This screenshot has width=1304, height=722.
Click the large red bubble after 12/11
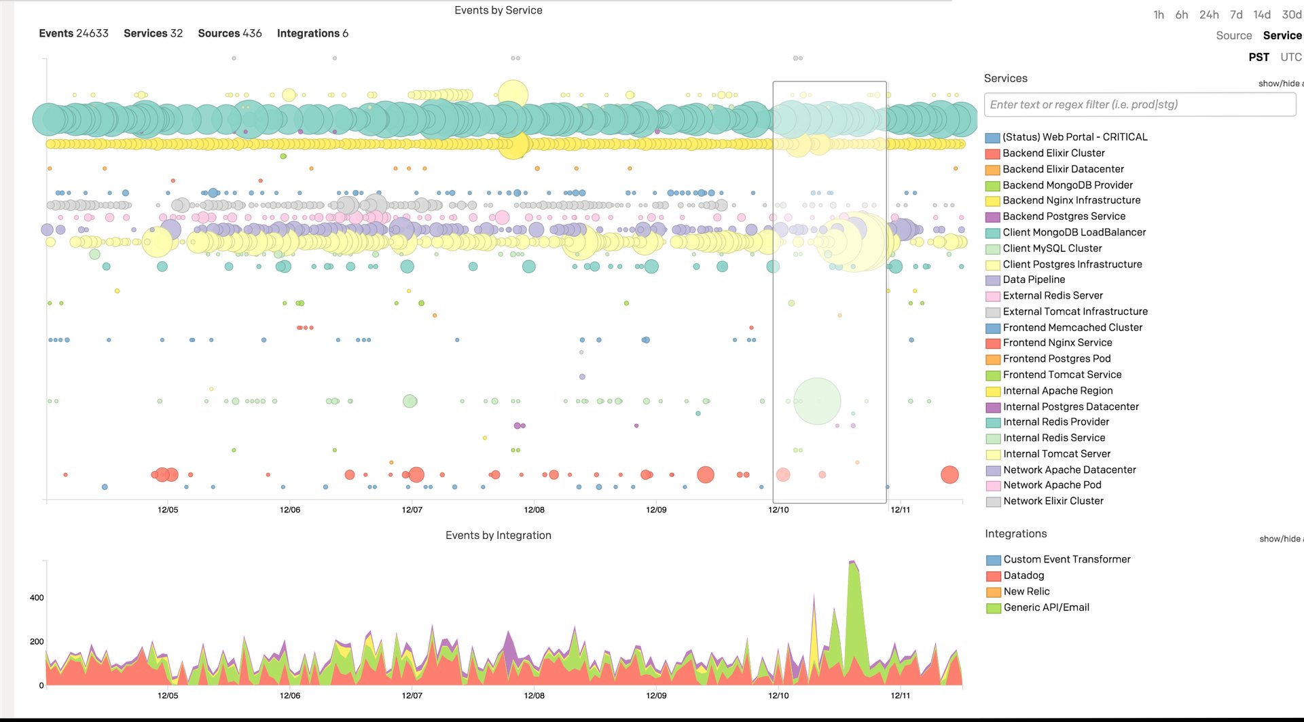tap(949, 475)
